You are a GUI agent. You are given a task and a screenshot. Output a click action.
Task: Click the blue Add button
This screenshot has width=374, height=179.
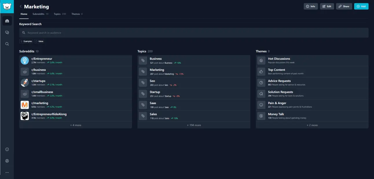(x=361, y=6)
